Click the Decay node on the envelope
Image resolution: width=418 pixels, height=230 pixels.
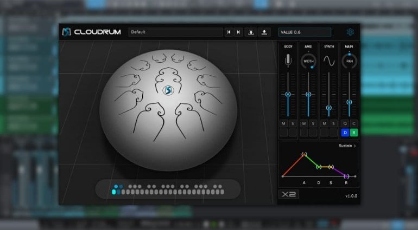[x=319, y=167]
